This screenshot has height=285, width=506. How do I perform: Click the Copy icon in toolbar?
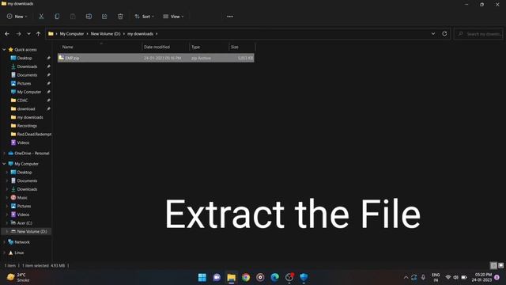tap(57, 17)
